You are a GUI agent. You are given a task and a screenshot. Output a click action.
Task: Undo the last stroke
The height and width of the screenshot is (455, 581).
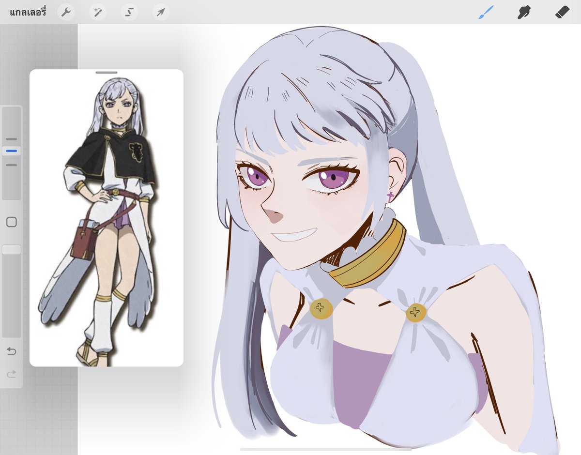12,351
